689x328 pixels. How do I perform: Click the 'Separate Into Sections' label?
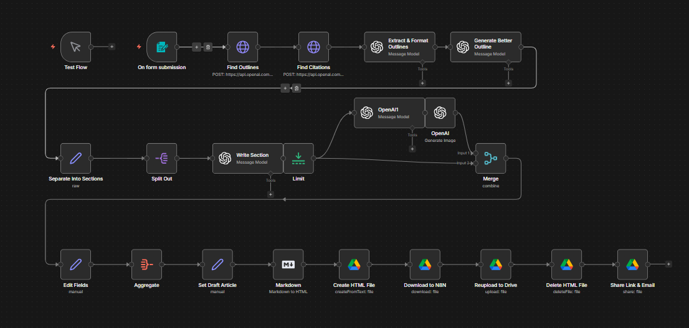coord(75,179)
